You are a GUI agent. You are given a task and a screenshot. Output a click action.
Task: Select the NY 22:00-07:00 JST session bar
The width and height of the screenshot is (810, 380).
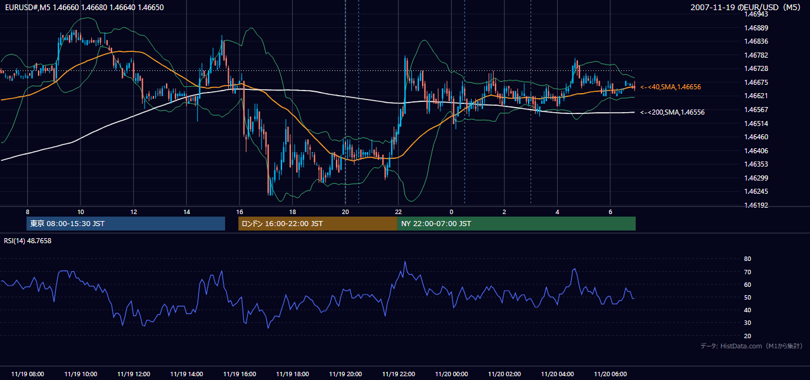tap(517, 224)
